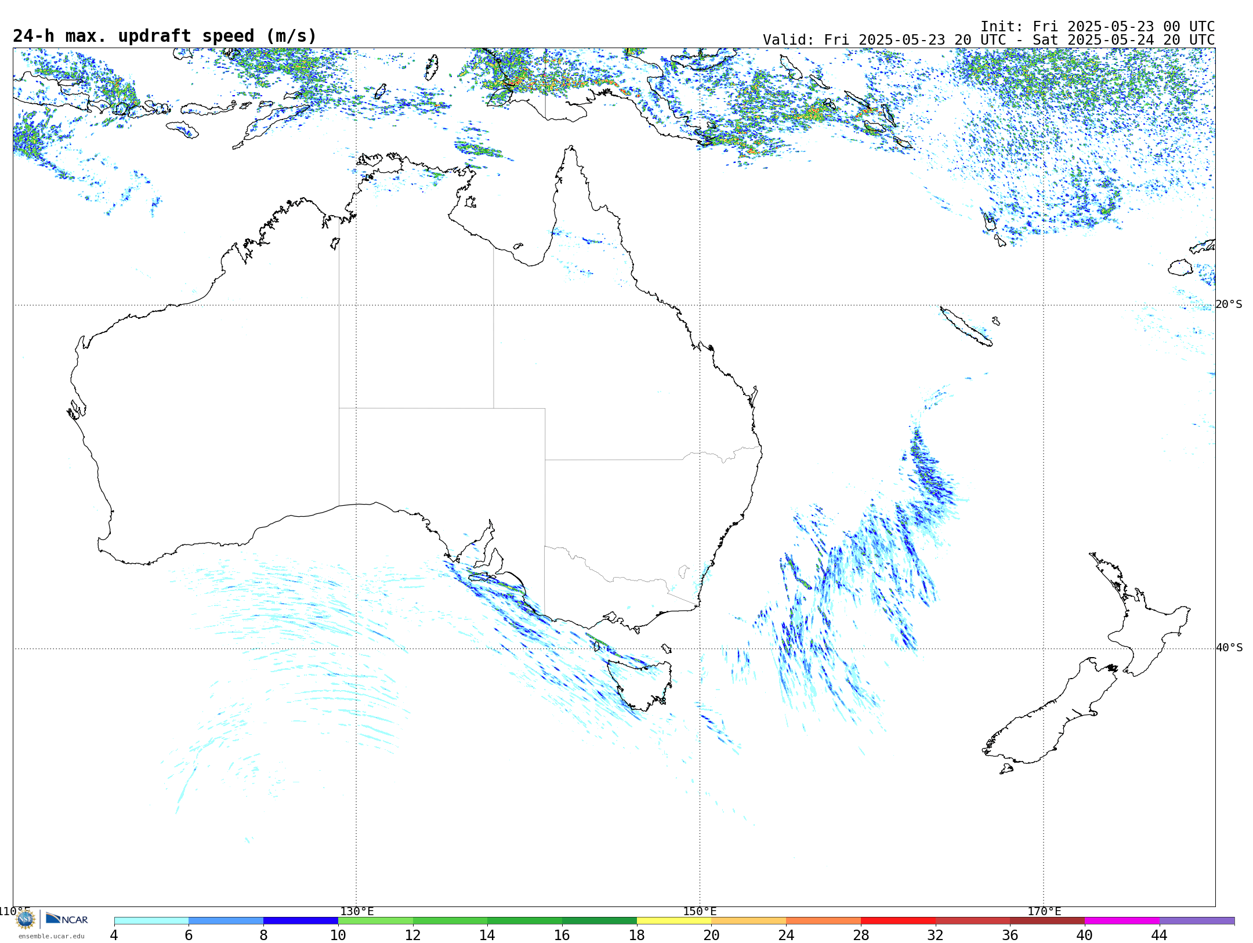Image resolution: width=1253 pixels, height=943 pixels.
Task: Choose the light orange 20–24 m/s swatch
Action: [749, 921]
